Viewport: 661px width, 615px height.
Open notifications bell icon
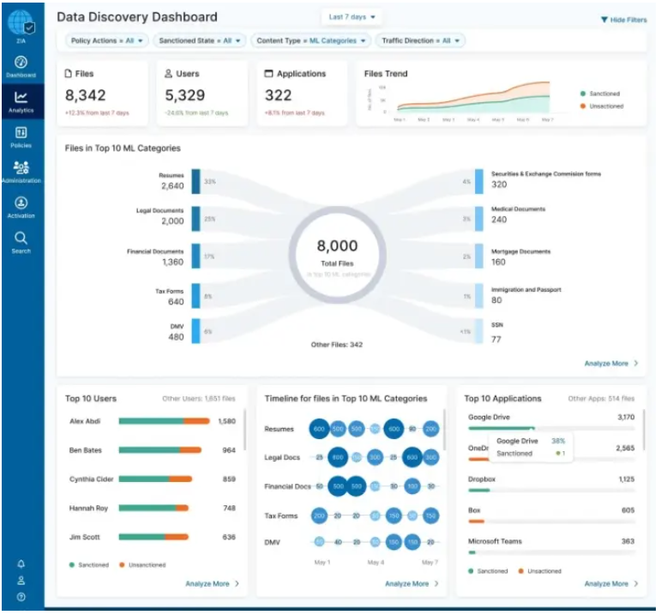pyautogui.click(x=21, y=564)
